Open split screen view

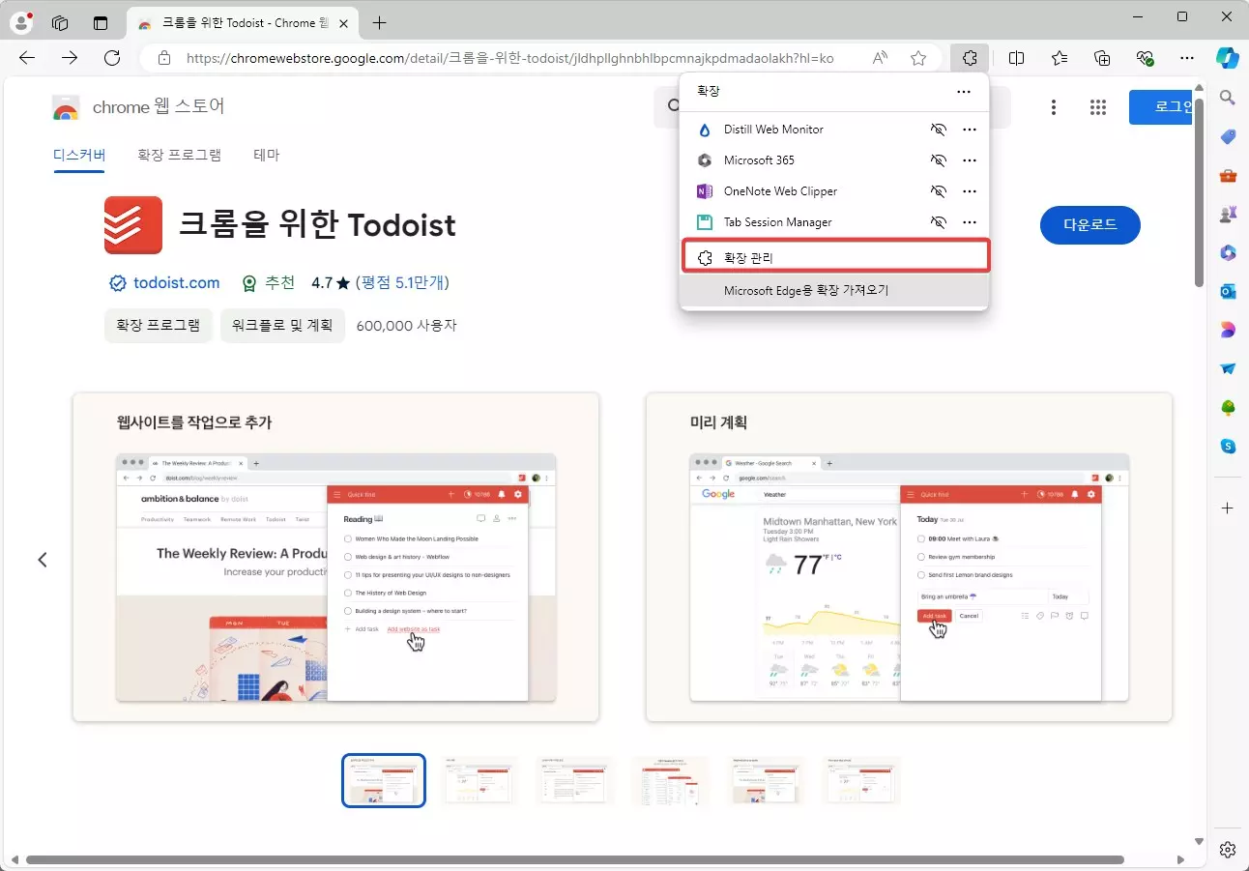[1016, 58]
